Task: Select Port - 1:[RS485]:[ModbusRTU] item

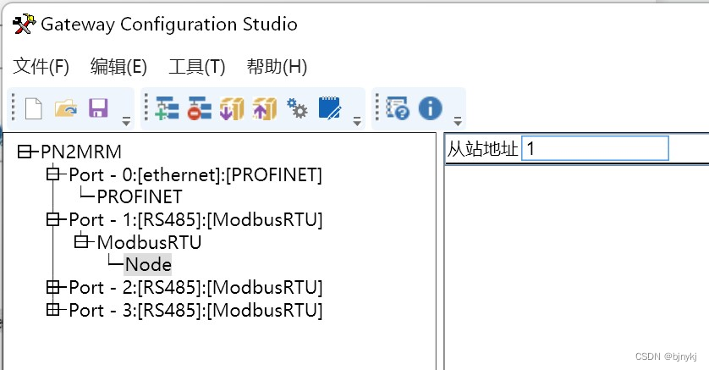Action: tap(195, 220)
